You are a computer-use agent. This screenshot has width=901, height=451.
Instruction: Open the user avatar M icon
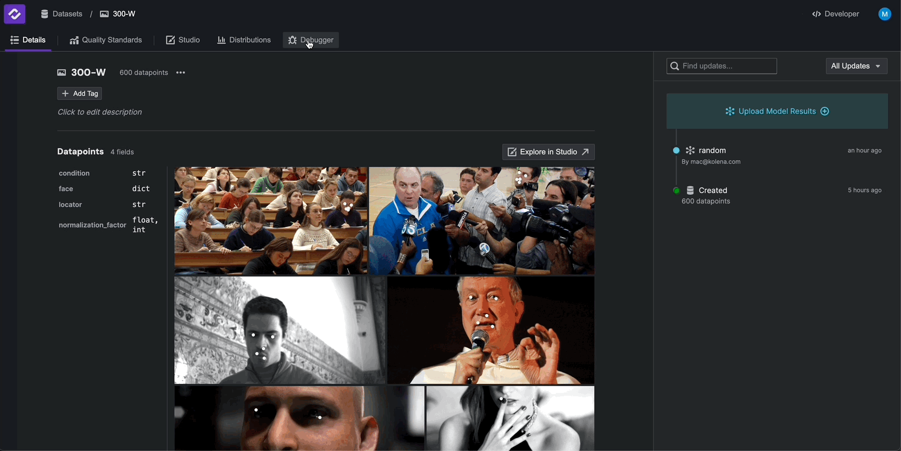pyautogui.click(x=884, y=14)
